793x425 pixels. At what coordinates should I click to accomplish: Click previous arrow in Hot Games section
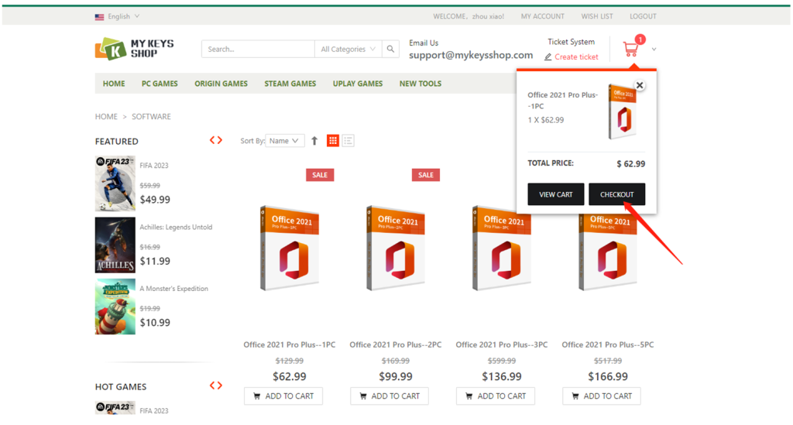point(212,386)
